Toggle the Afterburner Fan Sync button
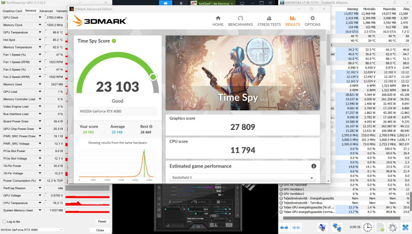The width and height of the screenshot is (412, 234). tap(229, 225)
